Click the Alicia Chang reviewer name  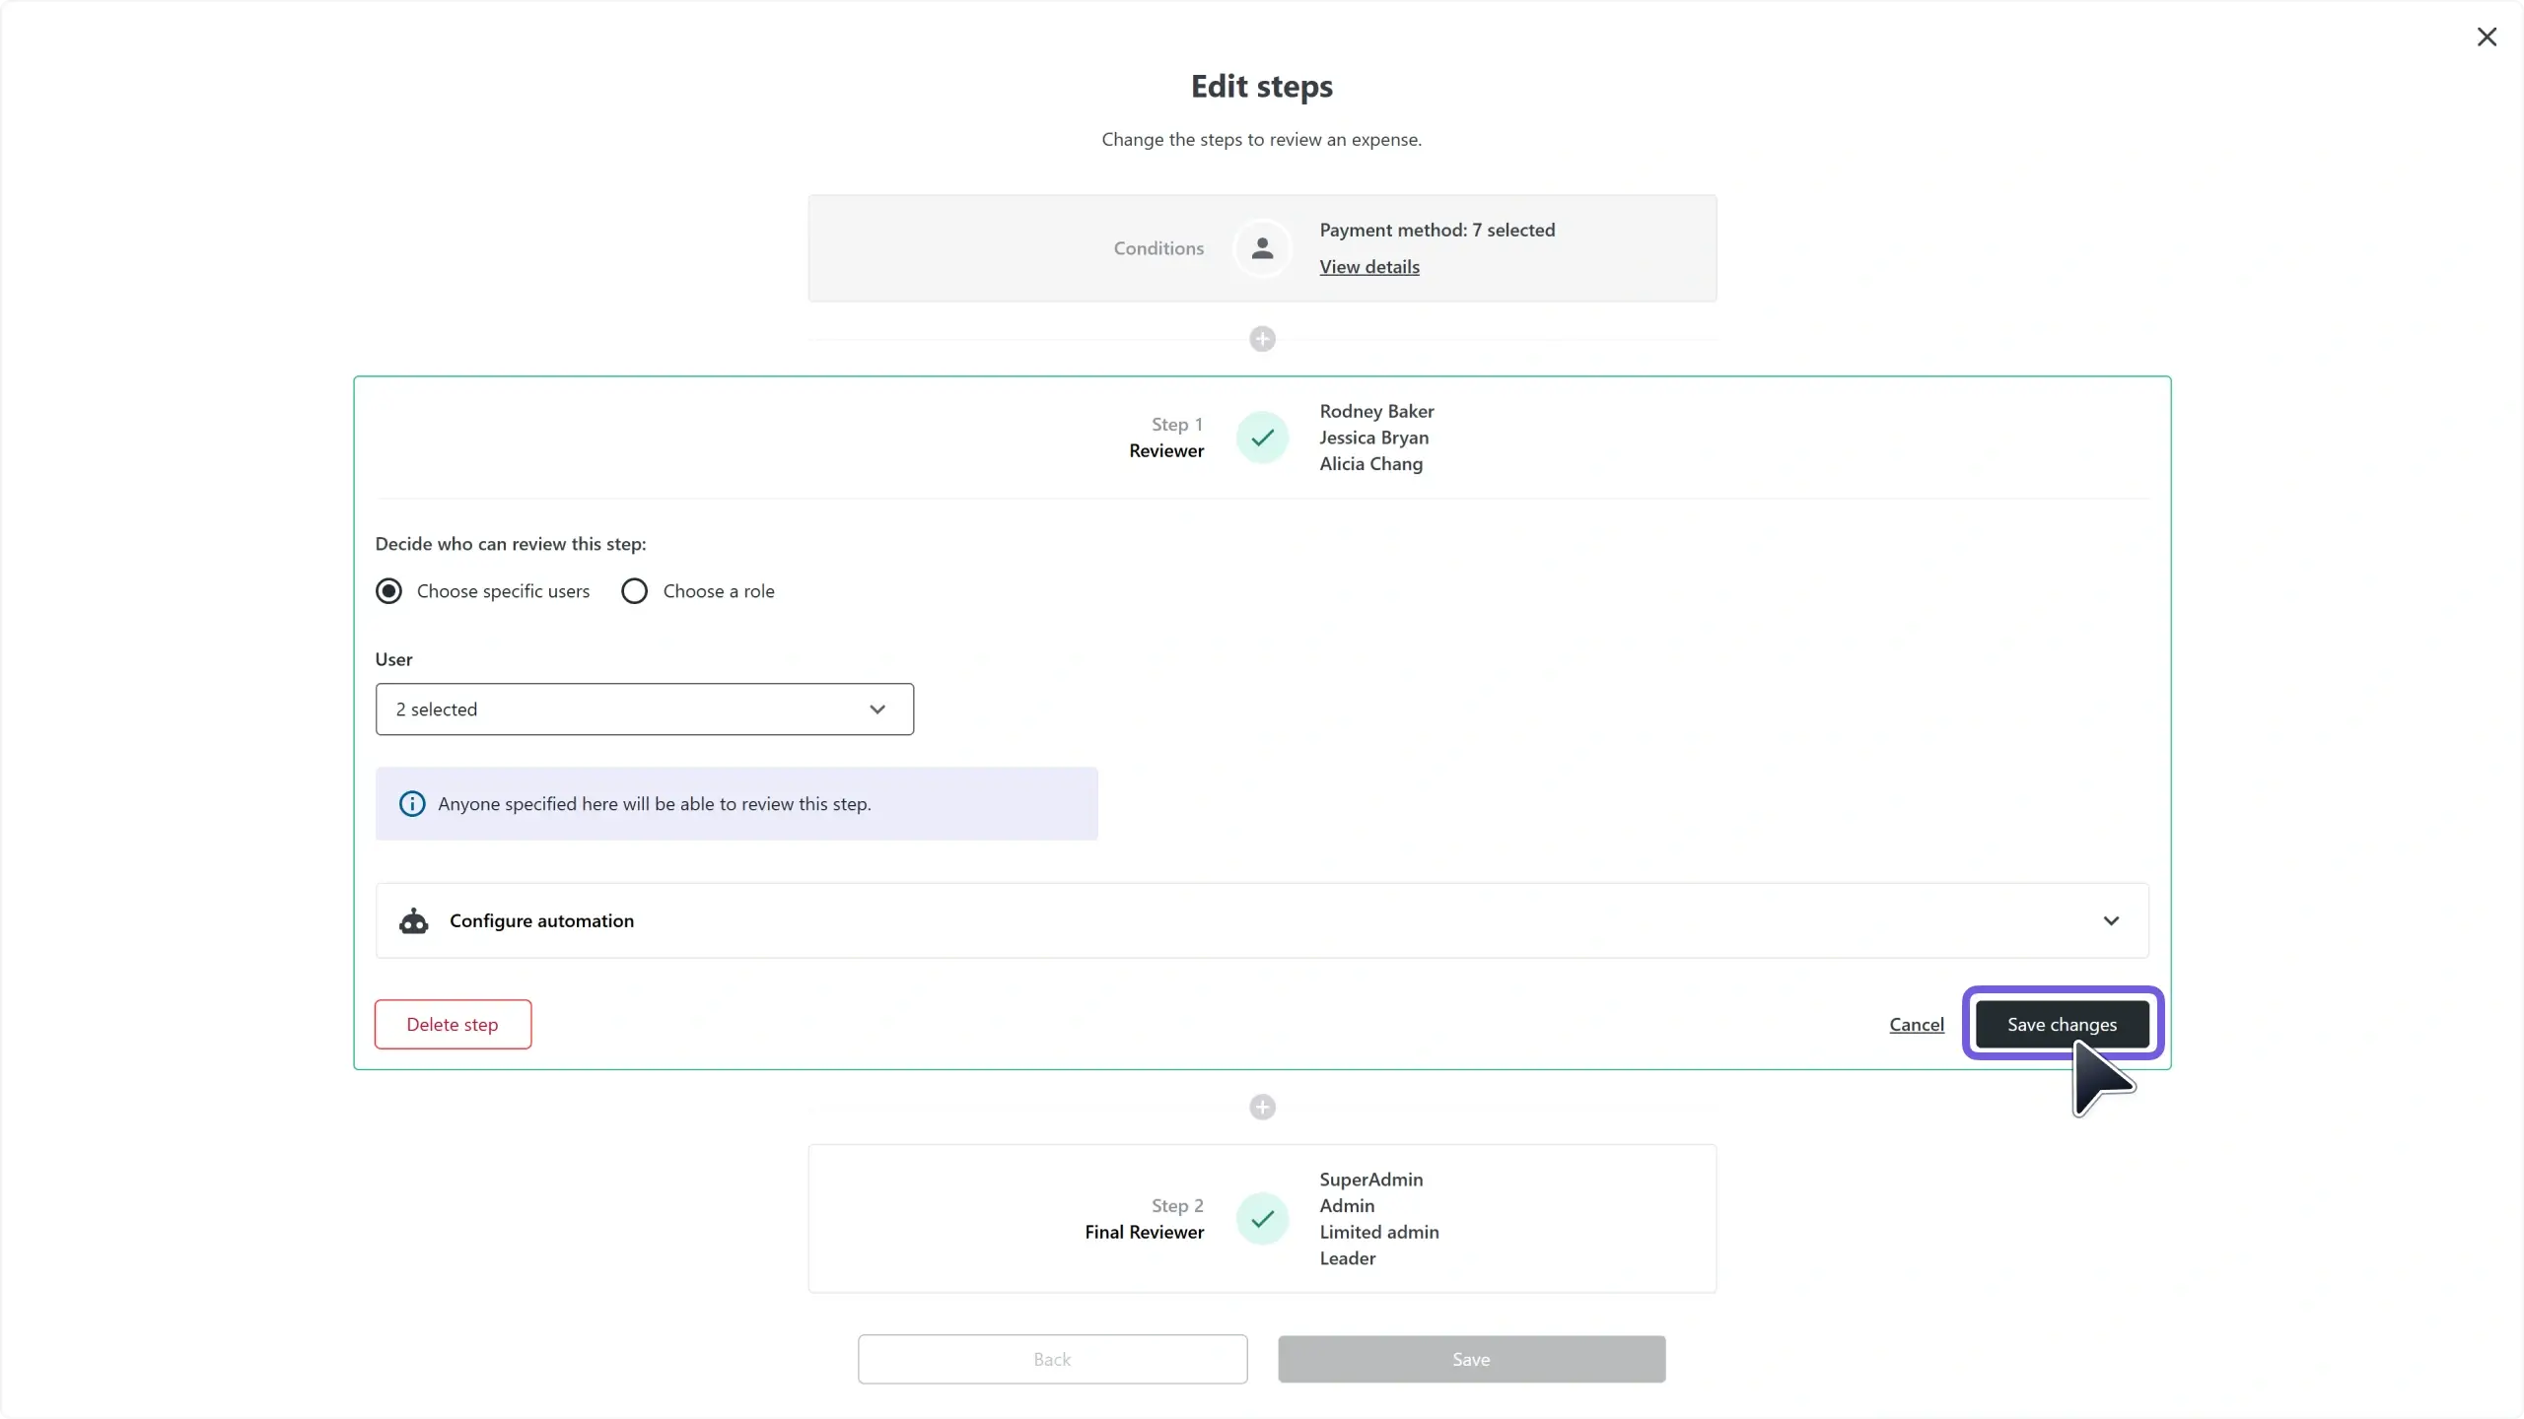tap(1371, 464)
